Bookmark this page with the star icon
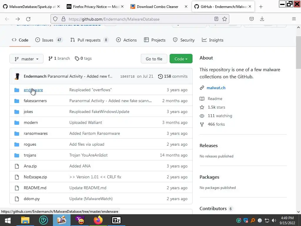This screenshot has height=226, width=301. pyautogui.click(x=225, y=19)
